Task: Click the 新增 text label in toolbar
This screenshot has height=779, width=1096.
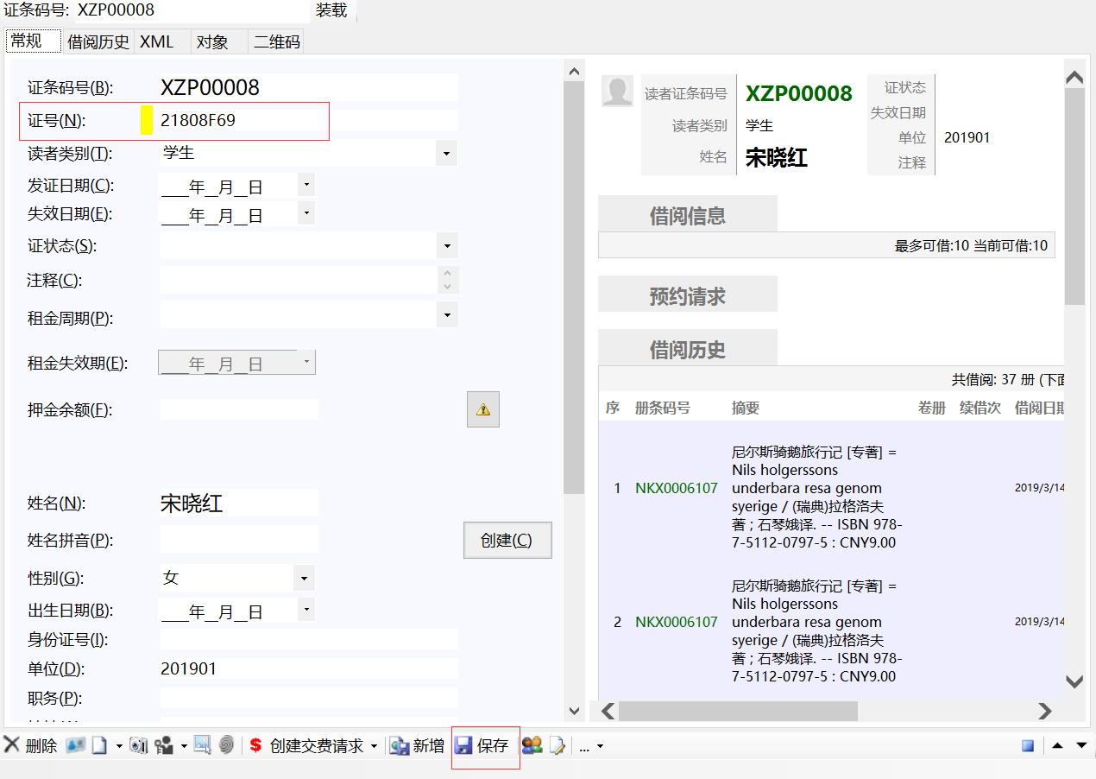Action: (429, 746)
